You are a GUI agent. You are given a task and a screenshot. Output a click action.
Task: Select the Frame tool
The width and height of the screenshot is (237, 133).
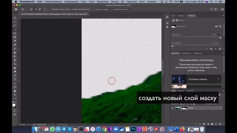[x=15, y=37]
